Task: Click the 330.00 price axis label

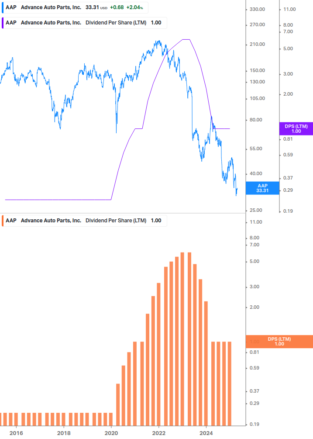Action: [x=257, y=9]
